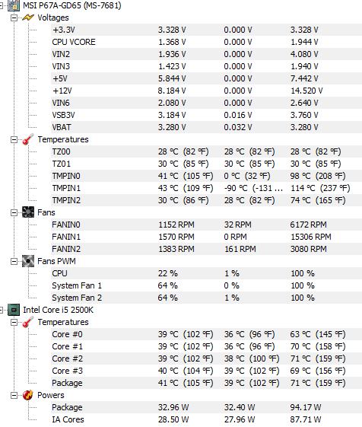Select the FANIN1 fan speed row
The image size is (362, 427).
click(206, 237)
